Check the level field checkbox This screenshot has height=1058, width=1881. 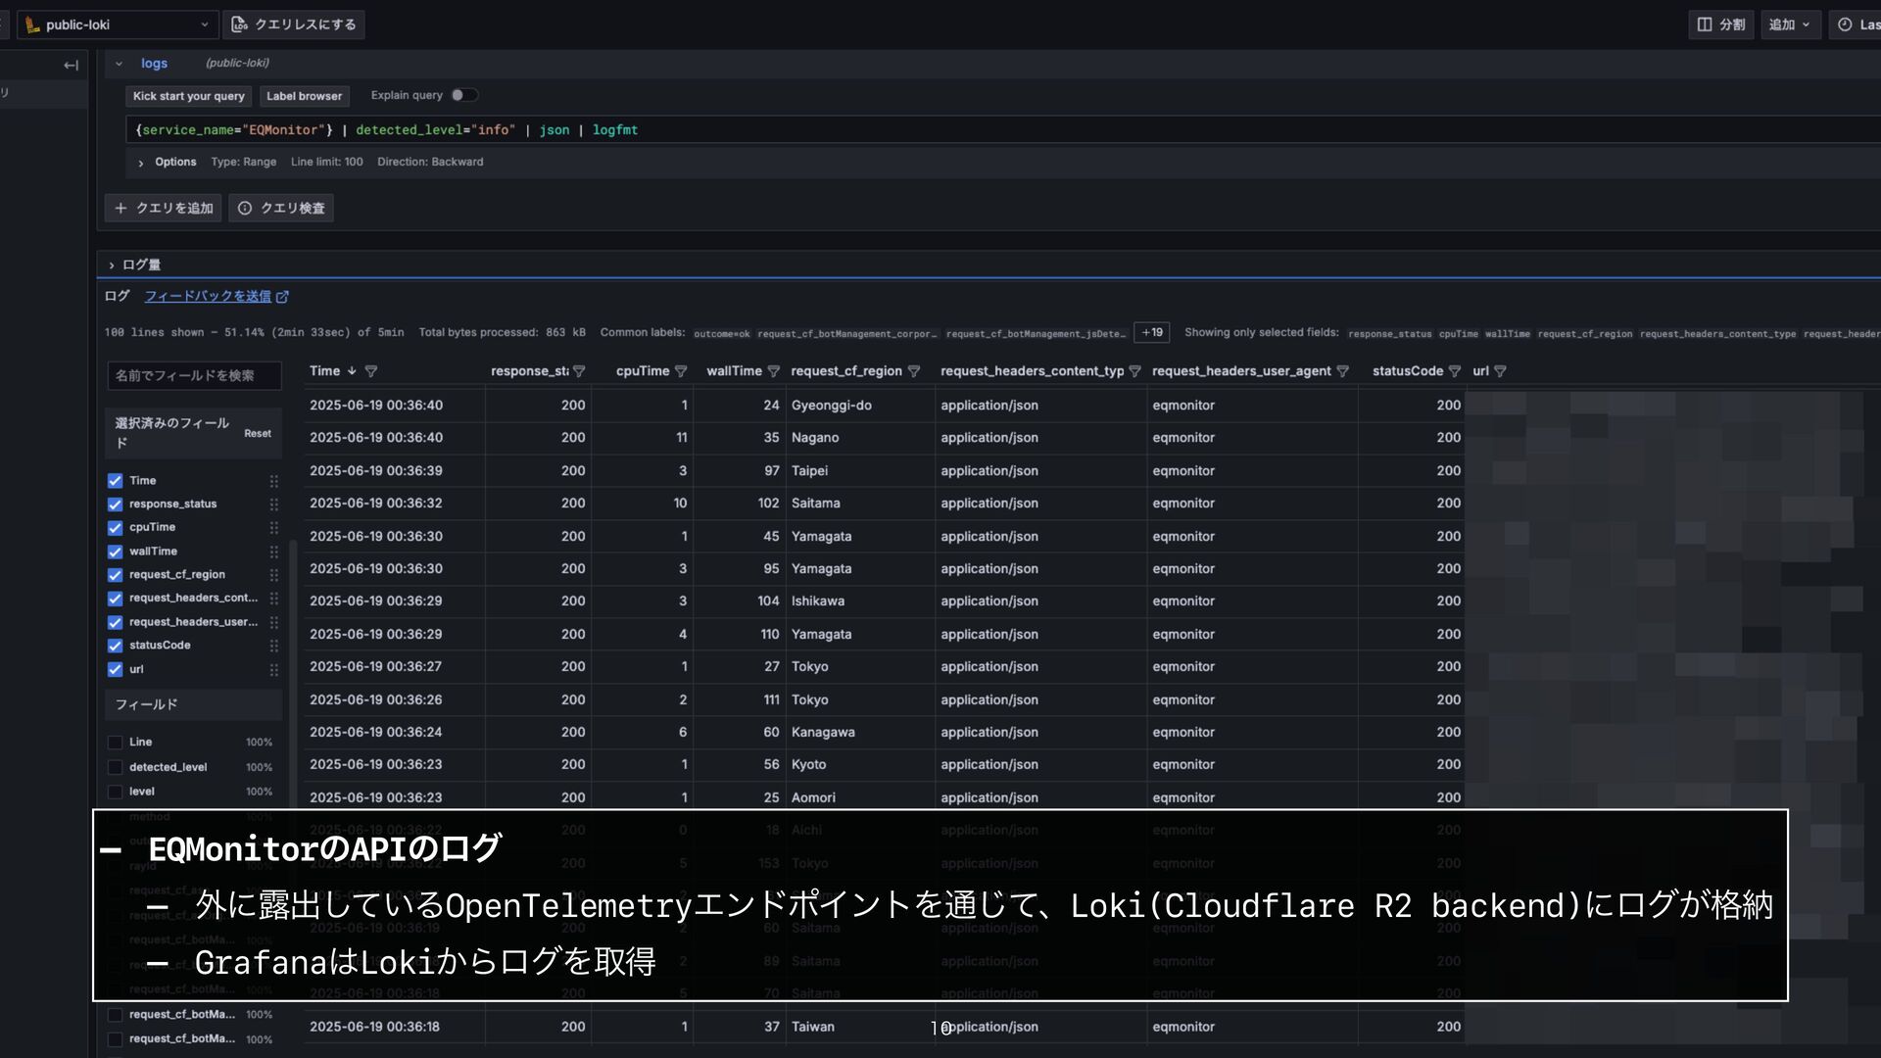(x=115, y=792)
